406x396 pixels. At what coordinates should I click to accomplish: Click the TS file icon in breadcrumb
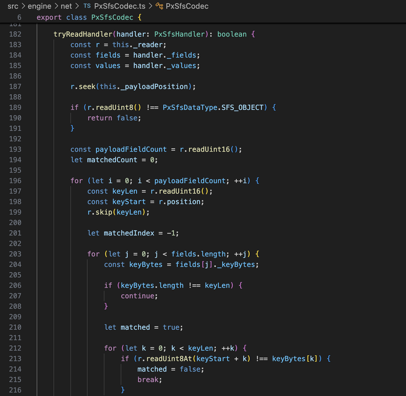click(x=87, y=6)
